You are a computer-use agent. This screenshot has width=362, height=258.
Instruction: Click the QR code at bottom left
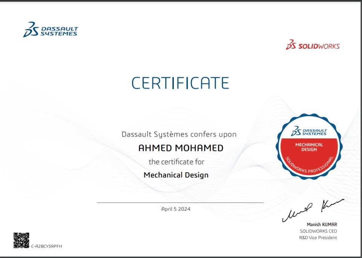(x=21, y=240)
